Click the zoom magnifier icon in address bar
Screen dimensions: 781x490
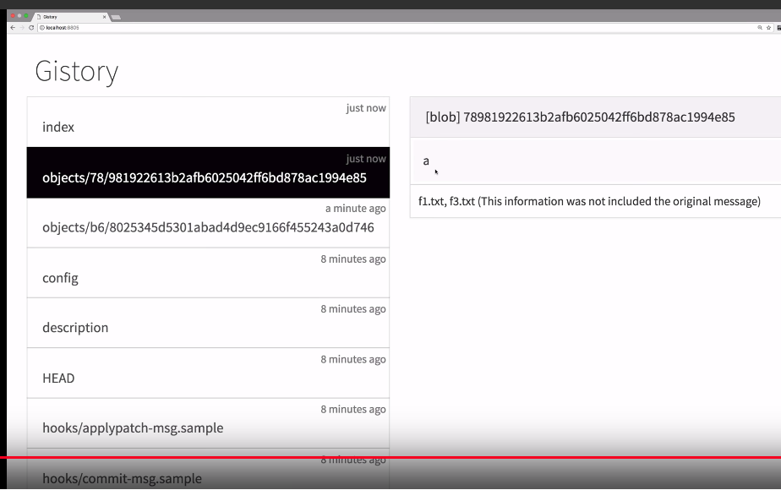[760, 28]
